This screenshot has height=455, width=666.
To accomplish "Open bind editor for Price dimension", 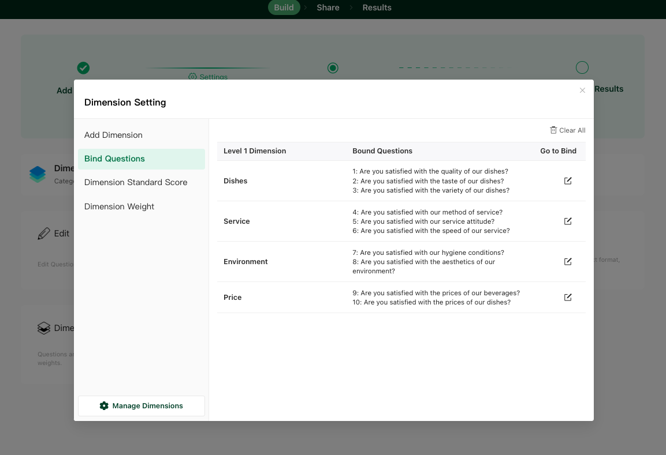I will pyautogui.click(x=567, y=297).
